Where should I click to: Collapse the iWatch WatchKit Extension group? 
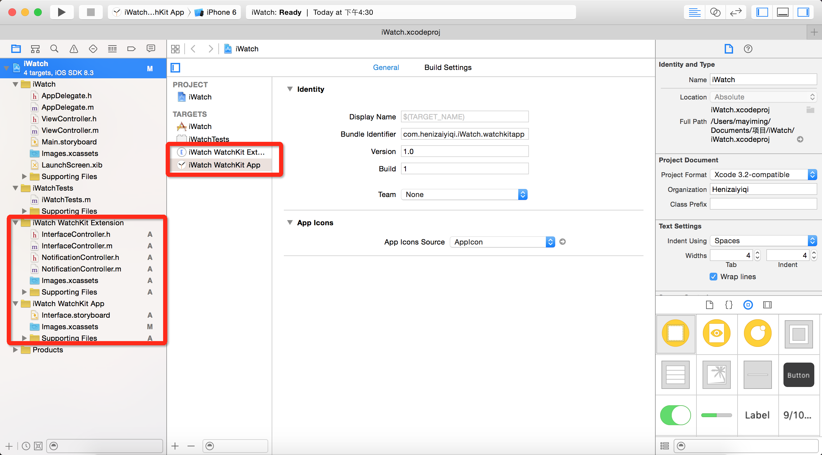click(15, 223)
